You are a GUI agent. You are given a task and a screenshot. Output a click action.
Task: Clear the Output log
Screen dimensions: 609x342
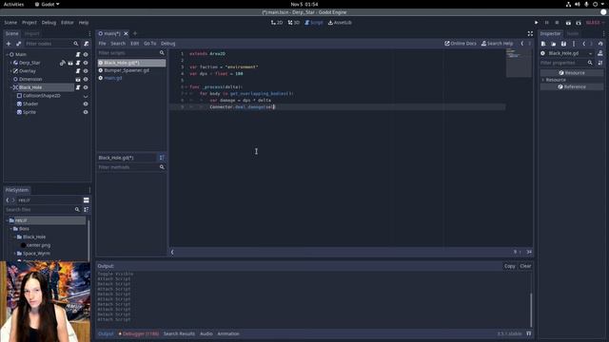525,266
